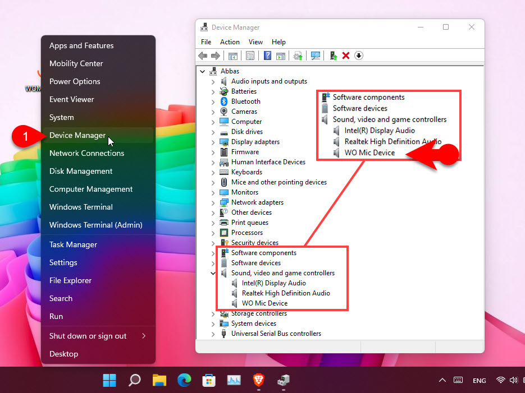Image resolution: width=525 pixels, height=393 pixels.
Task: Launch Microsoft Edge from the taskbar
Action: tap(184, 380)
